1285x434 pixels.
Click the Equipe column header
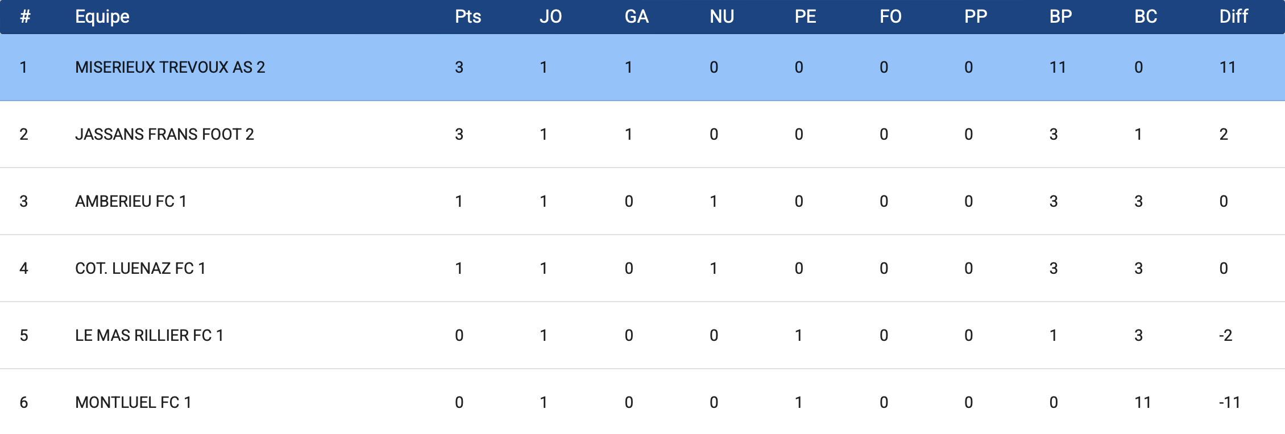tap(102, 16)
